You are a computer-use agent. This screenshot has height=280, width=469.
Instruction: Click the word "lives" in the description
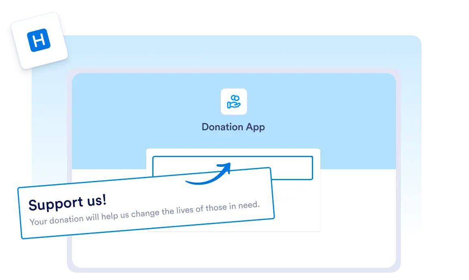pos(185,210)
